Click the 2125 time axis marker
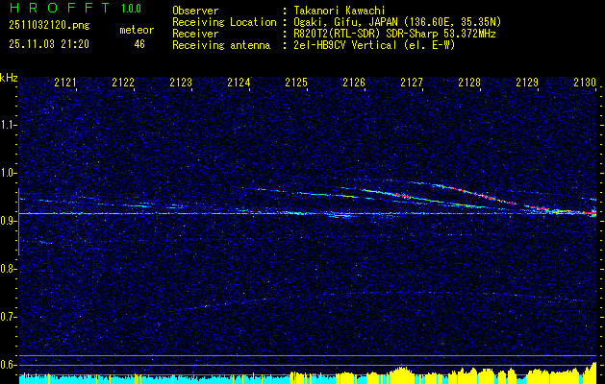The width and height of the screenshot is (605, 384). click(x=296, y=82)
